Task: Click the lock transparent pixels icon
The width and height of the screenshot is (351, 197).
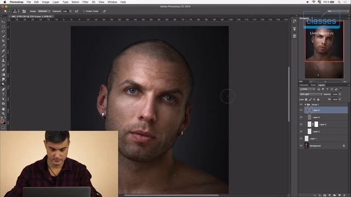Action: tap(306, 100)
